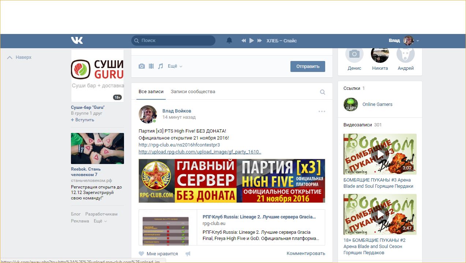Open 18+ БОМБЯЩИЕ ПУКАНЫ #2 video title
This screenshot has height=263, width=466.
[x=375, y=247]
